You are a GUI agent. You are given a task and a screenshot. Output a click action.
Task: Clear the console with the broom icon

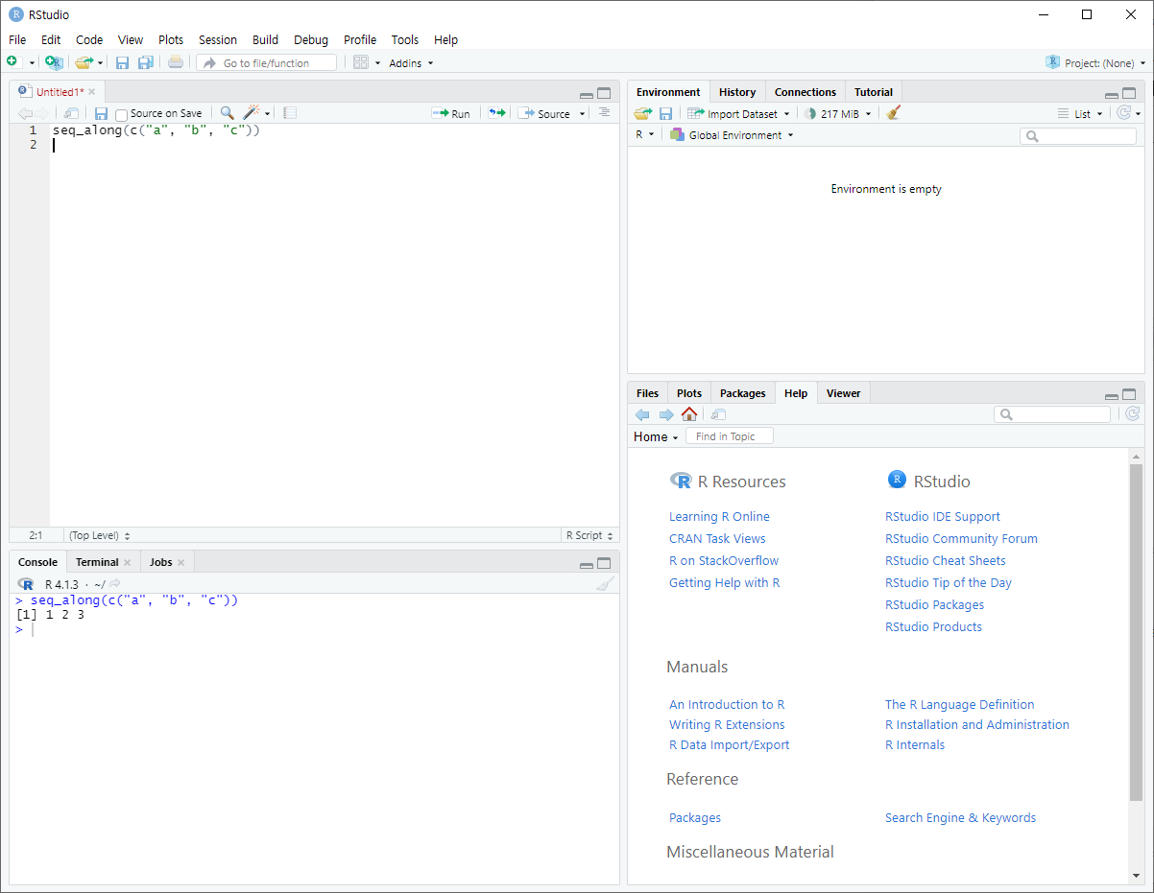pos(604,584)
